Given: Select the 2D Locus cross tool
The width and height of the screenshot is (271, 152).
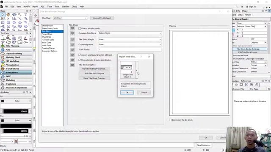Looking at the screenshot, I should (x=8, y=19).
